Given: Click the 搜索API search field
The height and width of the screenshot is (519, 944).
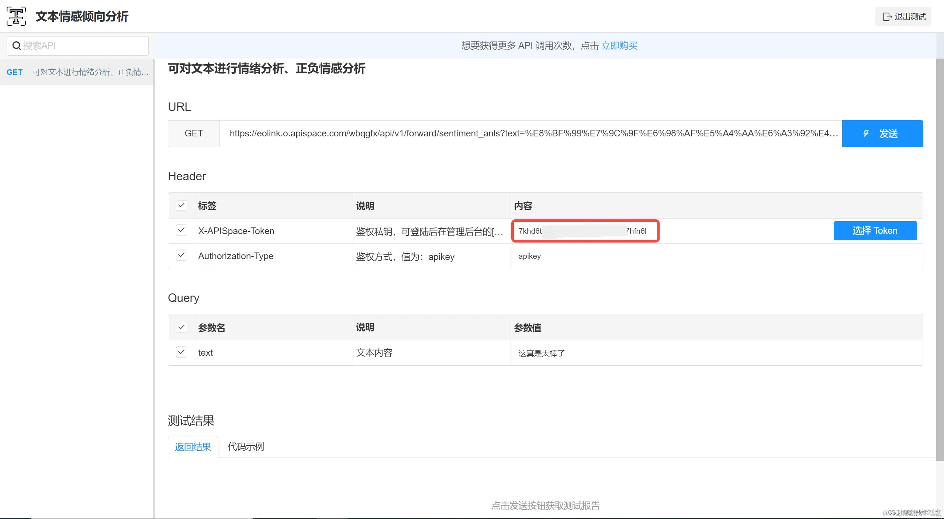Looking at the screenshot, I should 84,46.
